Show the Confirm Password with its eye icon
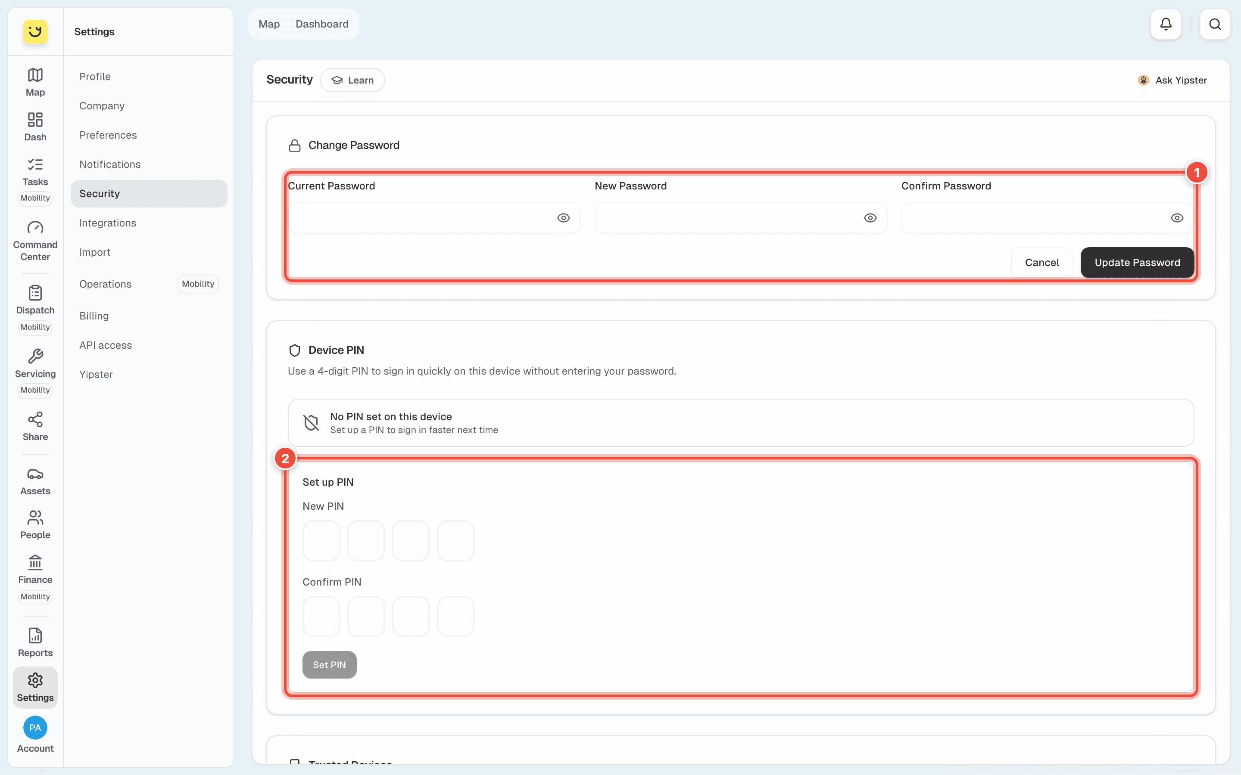The width and height of the screenshot is (1241, 775). coord(1177,218)
